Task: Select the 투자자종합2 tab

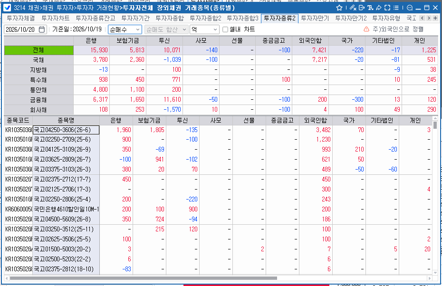Action: click(x=205, y=19)
